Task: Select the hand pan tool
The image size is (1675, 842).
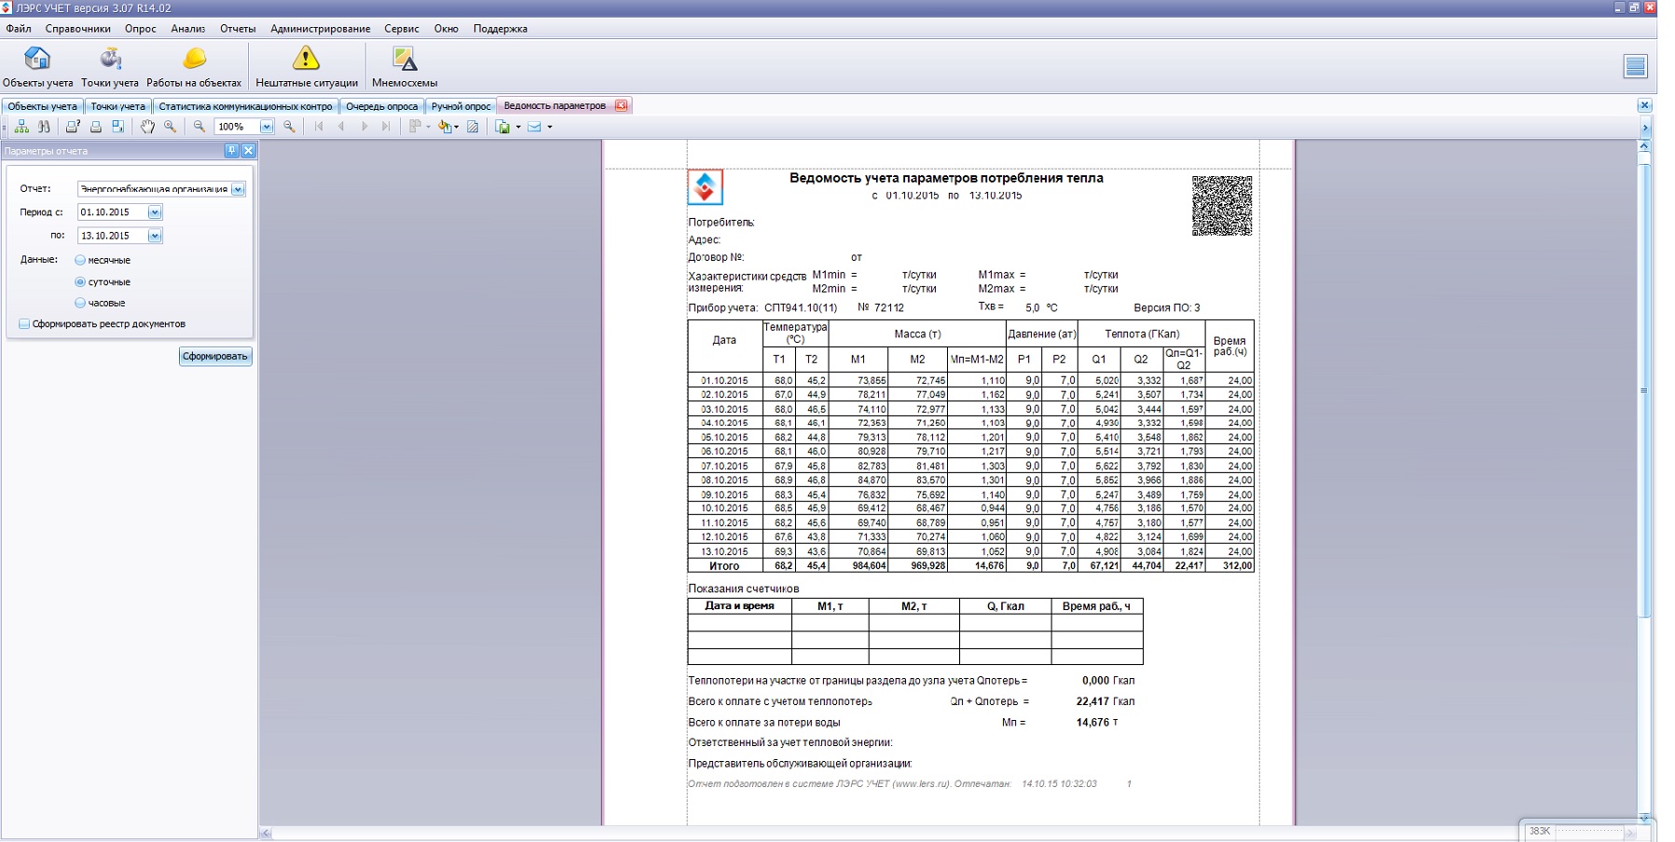Action: pyautogui.click(x=147, y=127)
